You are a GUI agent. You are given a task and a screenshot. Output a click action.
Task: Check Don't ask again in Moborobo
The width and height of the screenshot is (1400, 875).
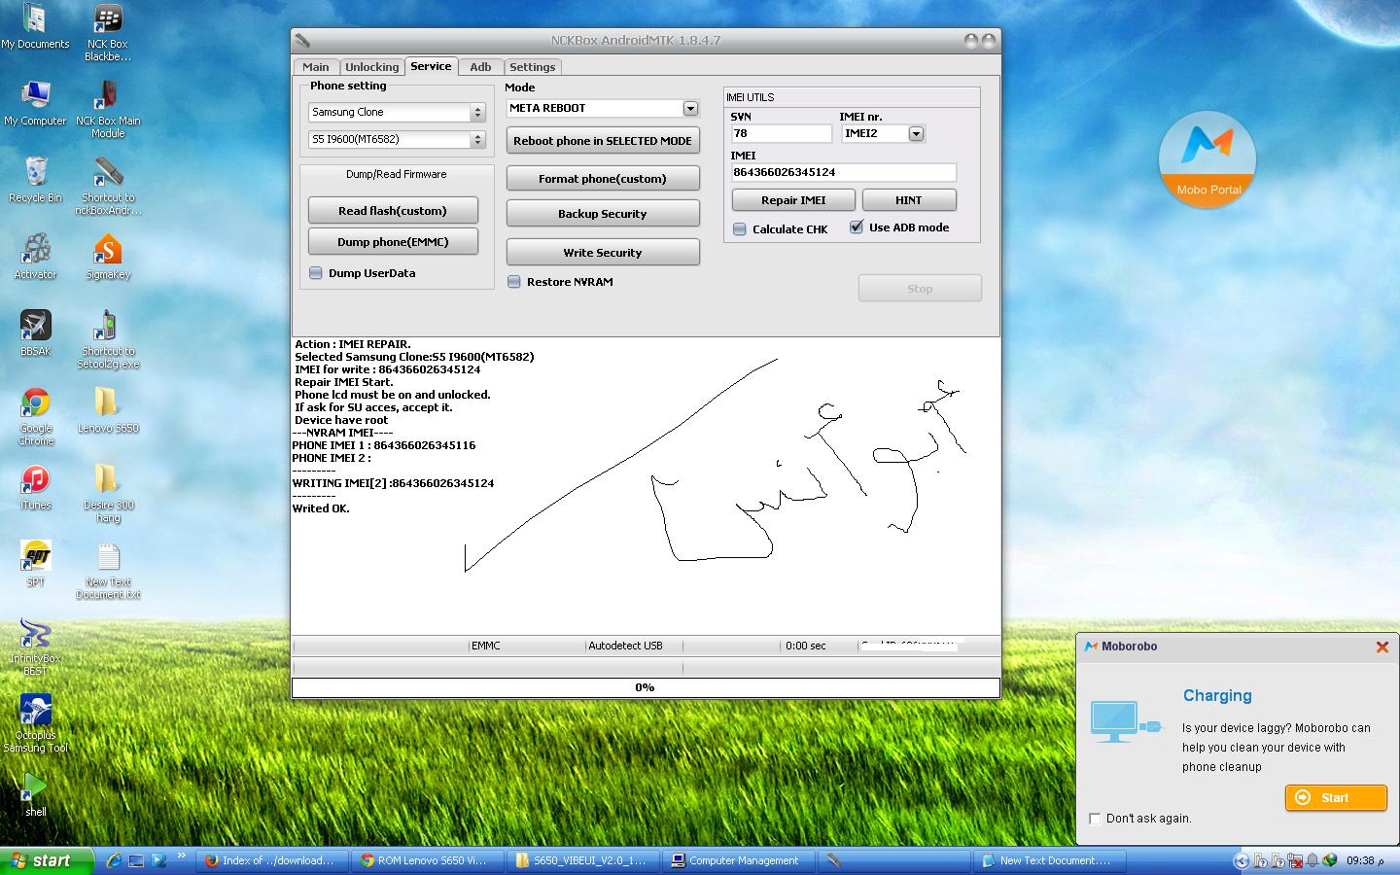coord(1095,819)
